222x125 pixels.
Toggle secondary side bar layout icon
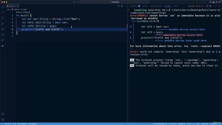(x=216, y=2)
